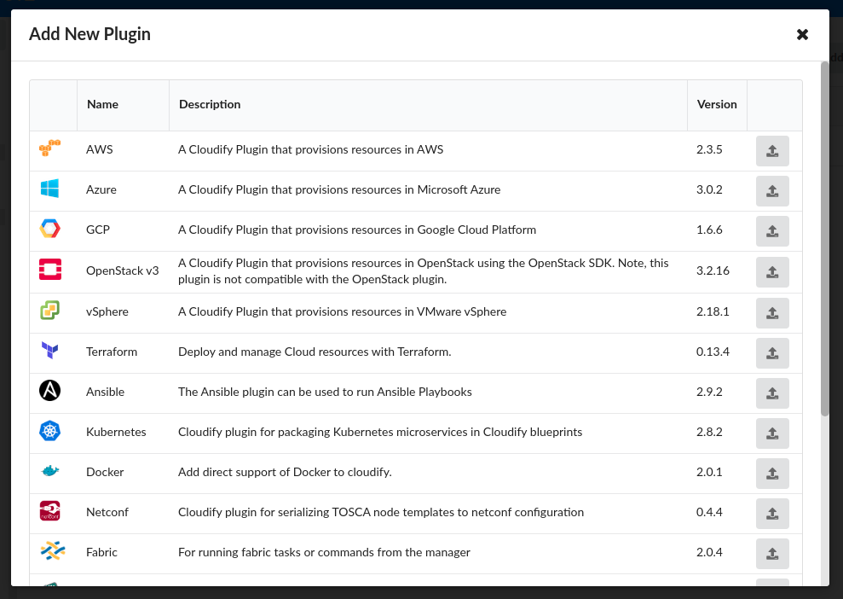Click version 2.18.1 of vSphere
843x599 pixels.
pyautogui.click(x=713, y=311)
